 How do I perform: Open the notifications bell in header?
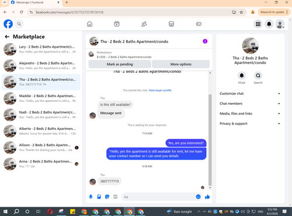point(269,24)
